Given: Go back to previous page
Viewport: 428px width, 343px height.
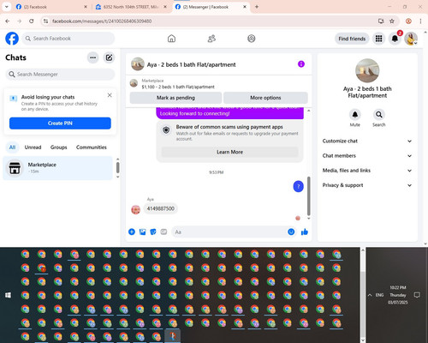Looking at the screenshot, I should 8,21.
